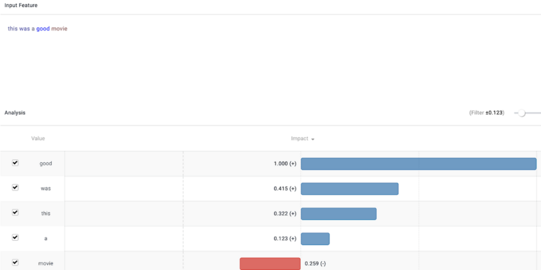Viewport: 541px width, 270px height.
Task: Disable the 'this' value checkbox
Action: click(x=15, y=213)
